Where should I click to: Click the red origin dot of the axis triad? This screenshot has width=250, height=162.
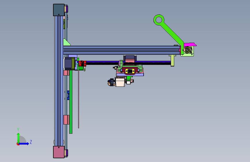(x=18, y=144)
